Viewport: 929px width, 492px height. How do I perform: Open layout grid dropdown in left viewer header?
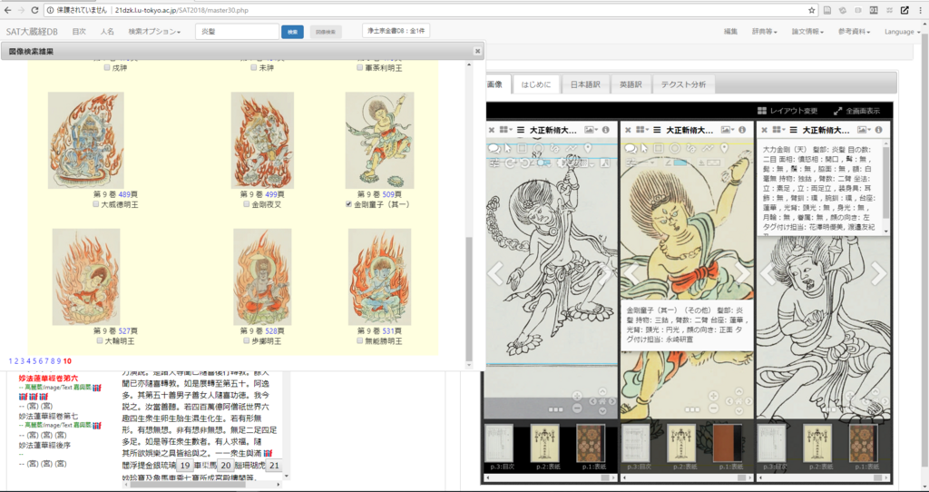click(x=506, y=130)
